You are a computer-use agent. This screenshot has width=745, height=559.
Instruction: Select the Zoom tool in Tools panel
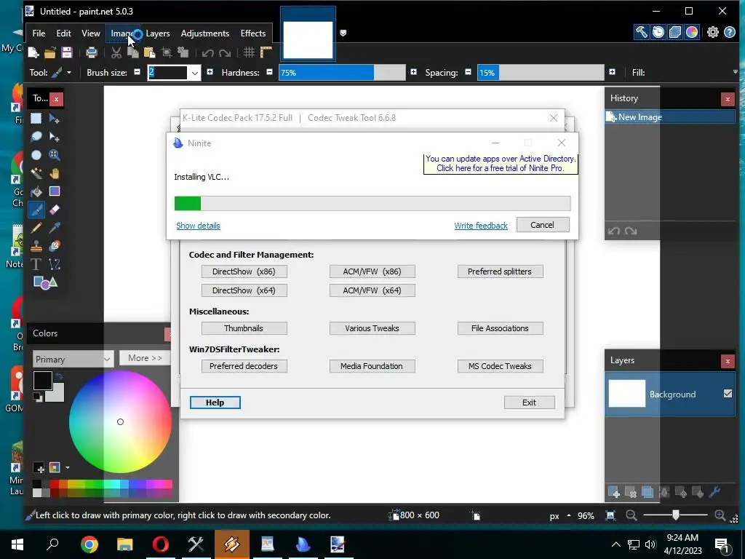(x=54, y=155)
